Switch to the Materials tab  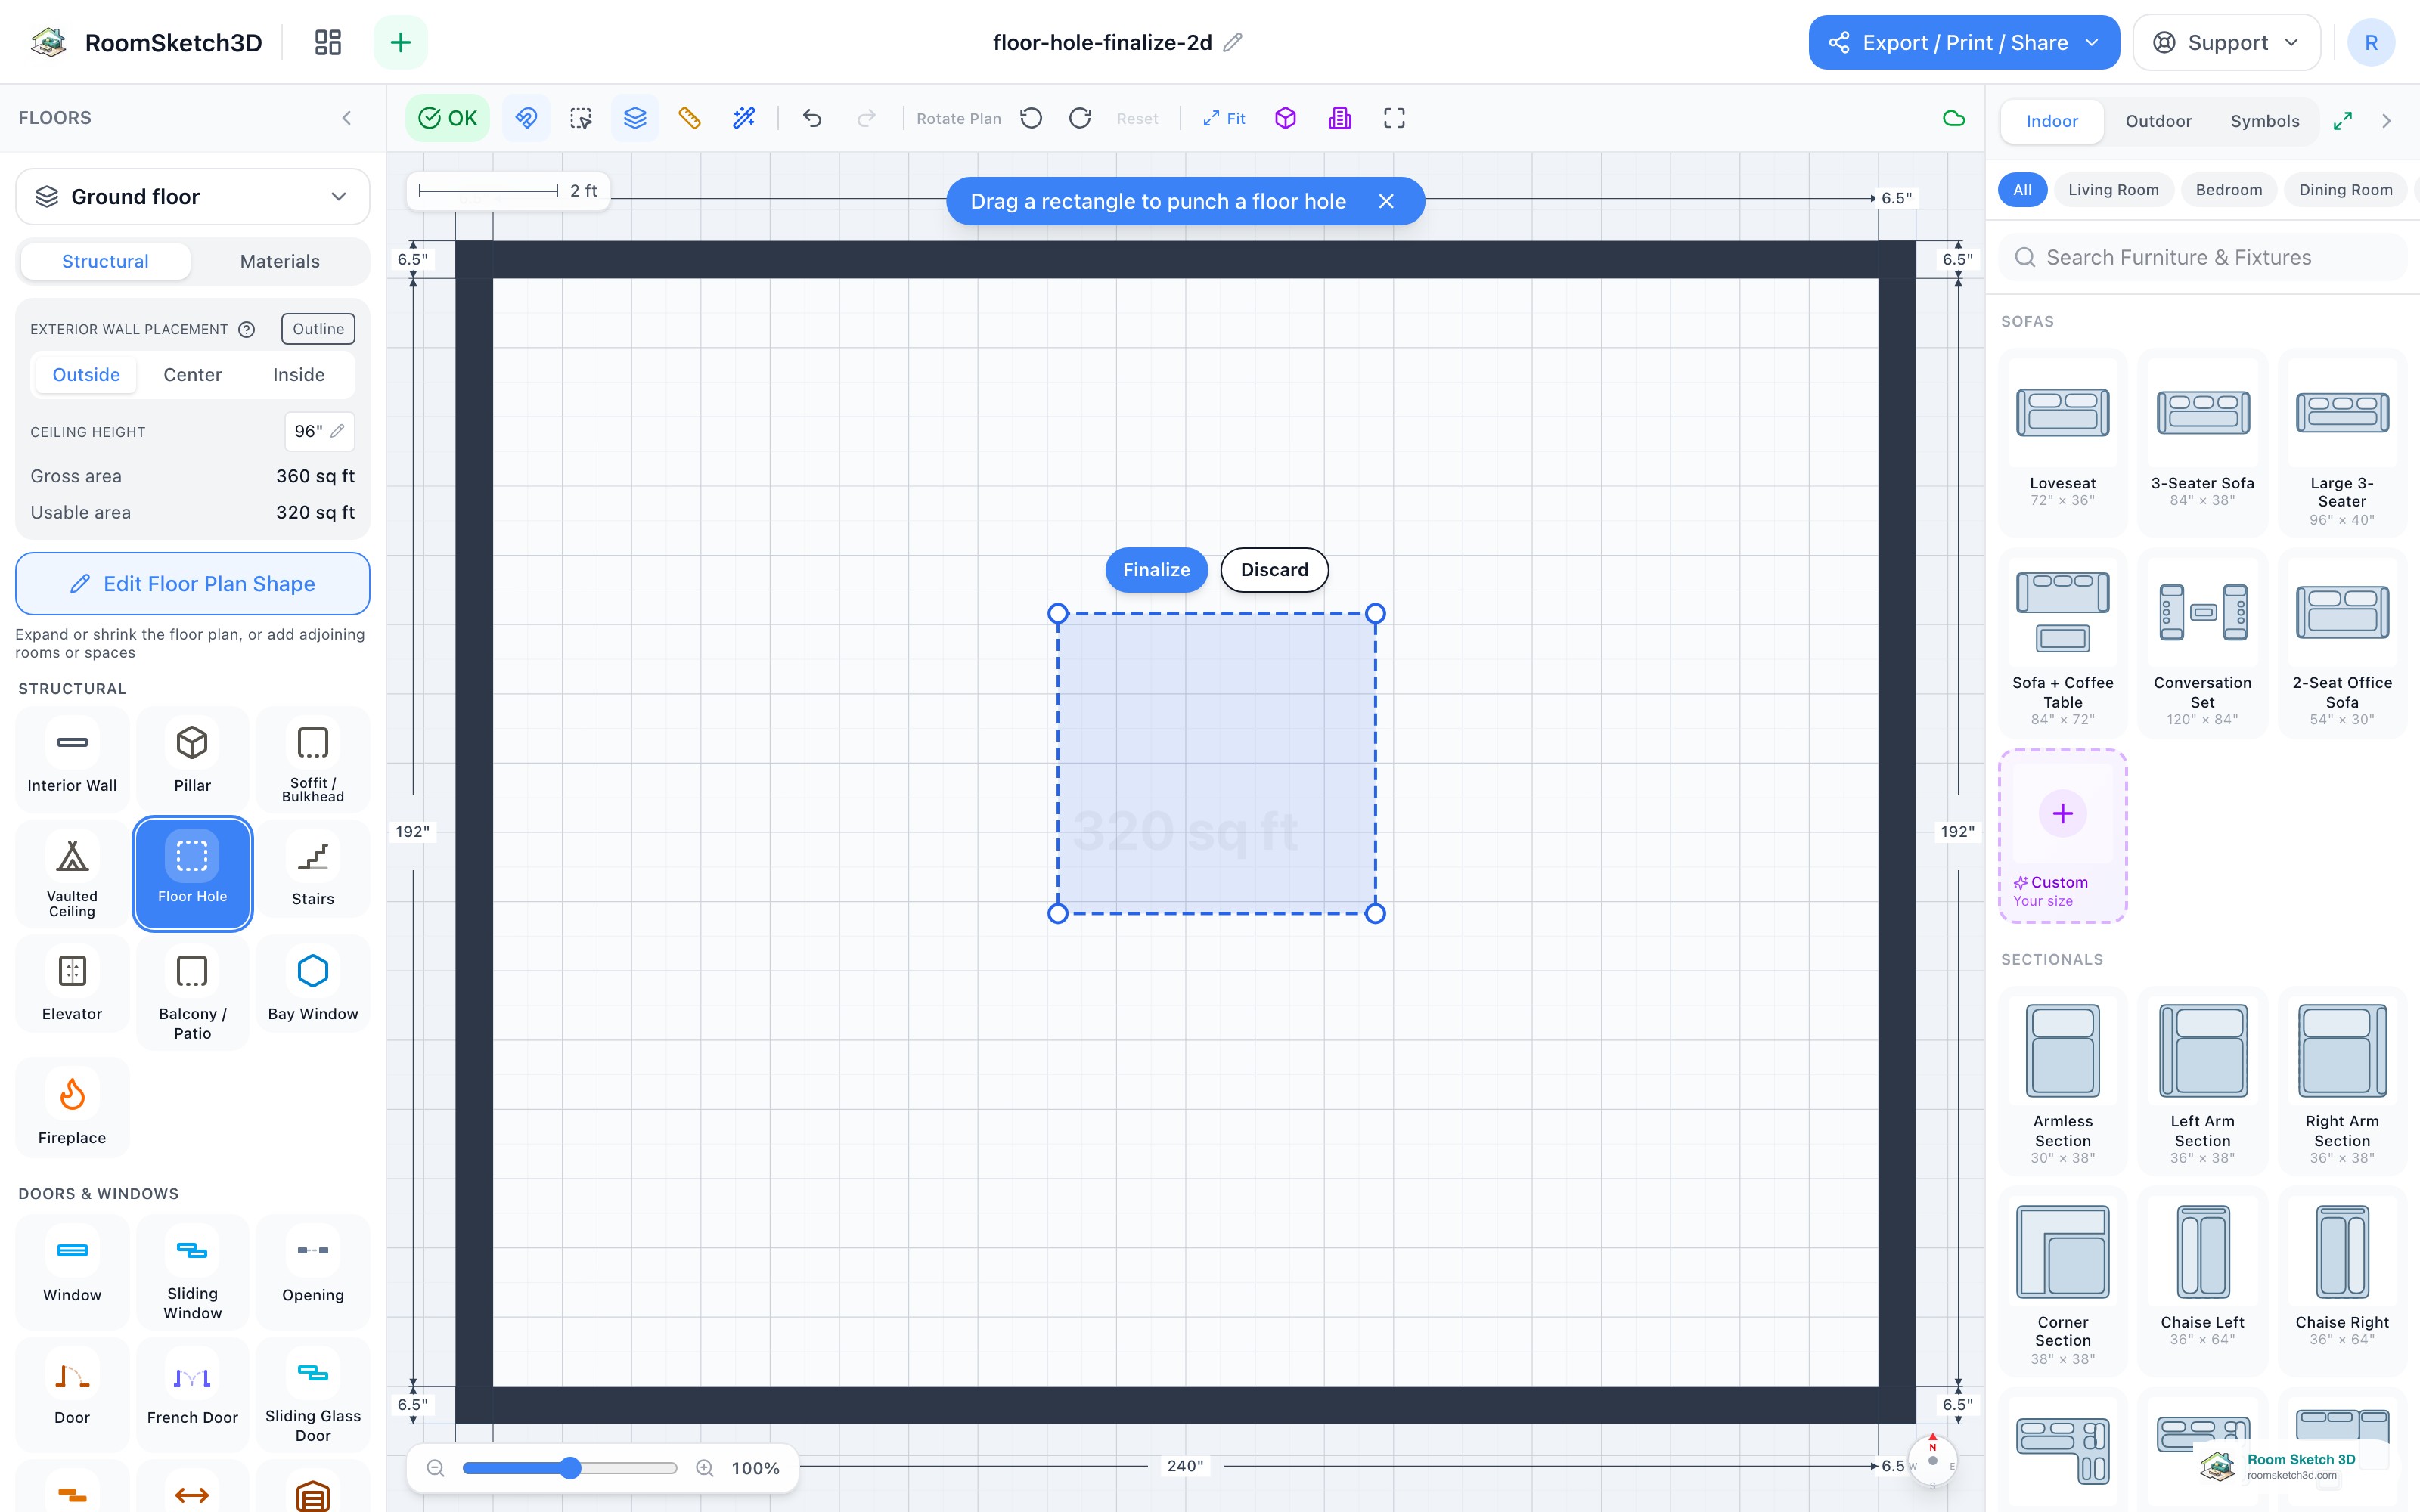coord(279,261)
